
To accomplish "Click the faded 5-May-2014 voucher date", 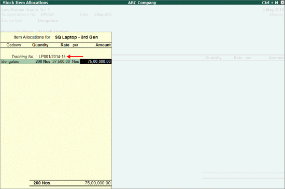I will coord(273,10).
